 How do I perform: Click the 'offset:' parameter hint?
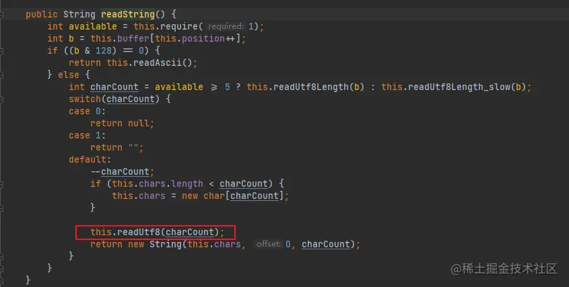click(269, 244)
